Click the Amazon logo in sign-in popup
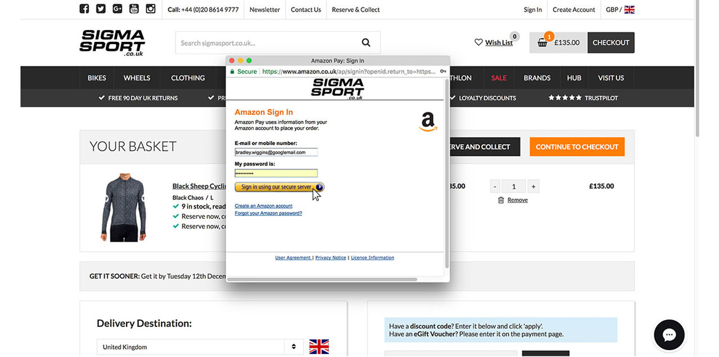Viewport: 719px width, 357px height. [x=428, y=122]
